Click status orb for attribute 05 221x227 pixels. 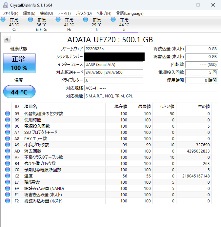[8, 113]
